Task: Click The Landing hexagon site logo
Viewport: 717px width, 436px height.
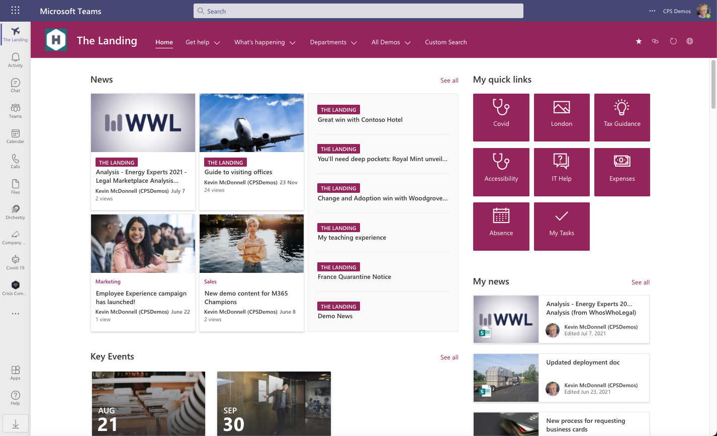Action: (56, 40)
